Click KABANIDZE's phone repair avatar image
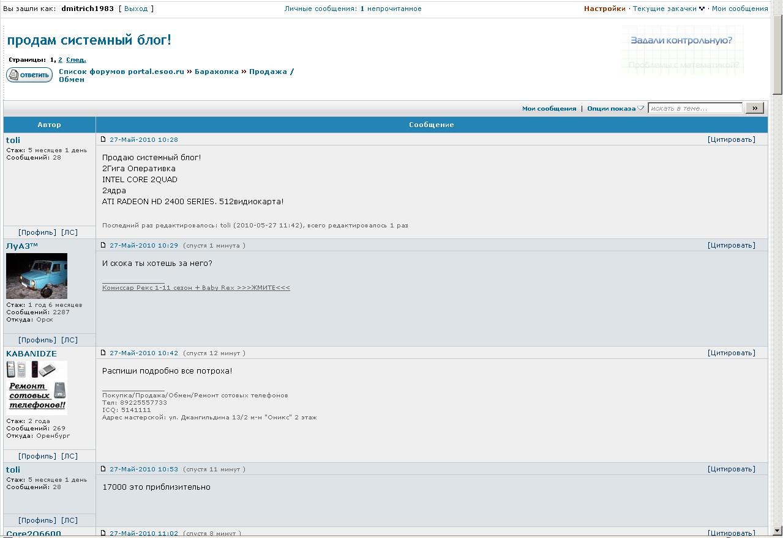783x538 pixels. pyautogui.click(x=37, y=388)
